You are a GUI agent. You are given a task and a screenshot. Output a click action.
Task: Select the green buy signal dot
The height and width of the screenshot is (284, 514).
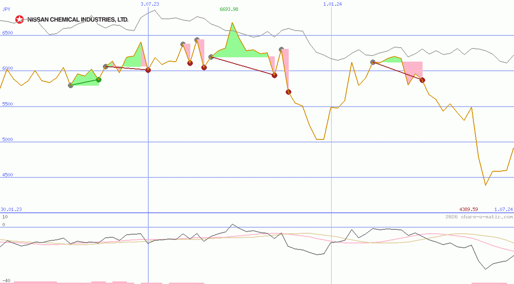coord(98,80)
